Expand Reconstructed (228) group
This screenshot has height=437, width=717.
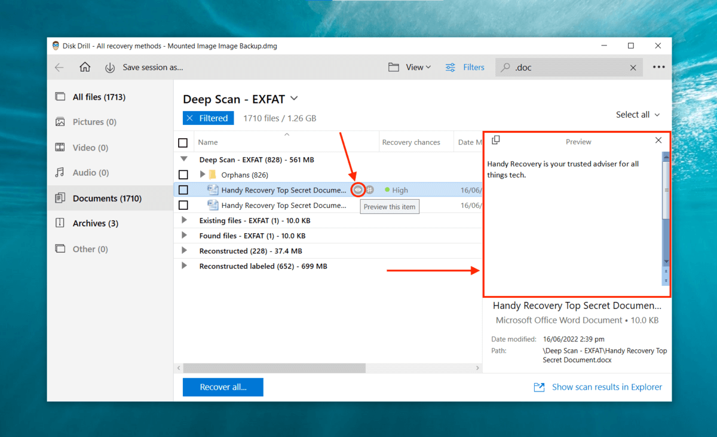point(184,250)
